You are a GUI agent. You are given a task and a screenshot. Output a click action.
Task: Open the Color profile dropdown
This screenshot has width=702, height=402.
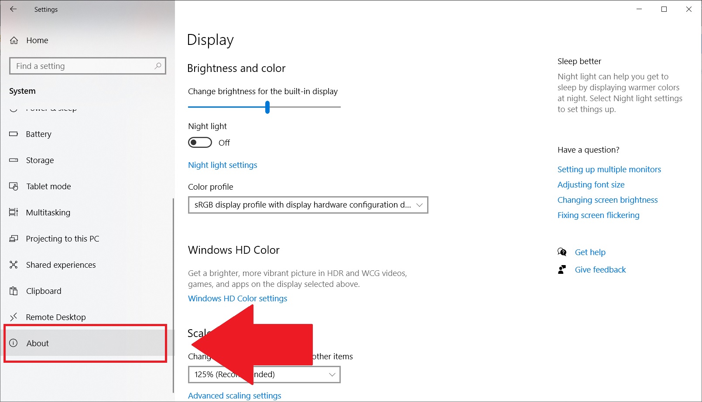click(x=308, y=205)
